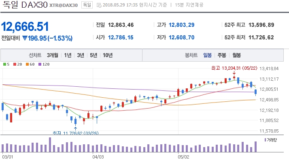This screenshot has height=167, width=289.
Task: Click the blue arrow marking the 11,726.62 low
Action: tap(75, 128)
